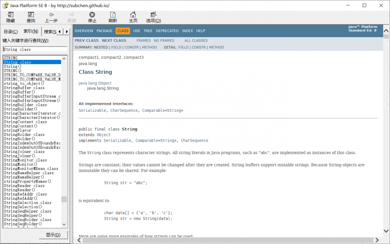Go to home page via 主页 icon
The width and height of the screenshot is (390, 244).
133,17
